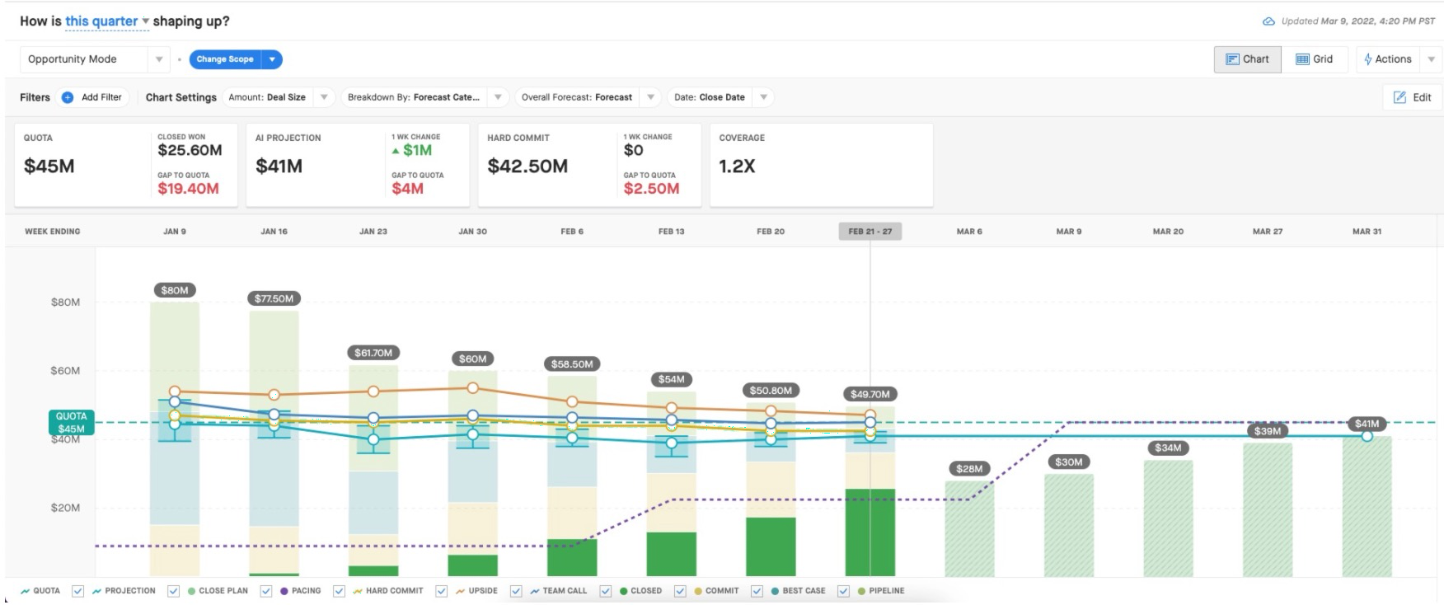The height and width of the screenshot is (605, 1444).
Task: Open the Opportunity Mode dropdown
Action: click(94, 59)
